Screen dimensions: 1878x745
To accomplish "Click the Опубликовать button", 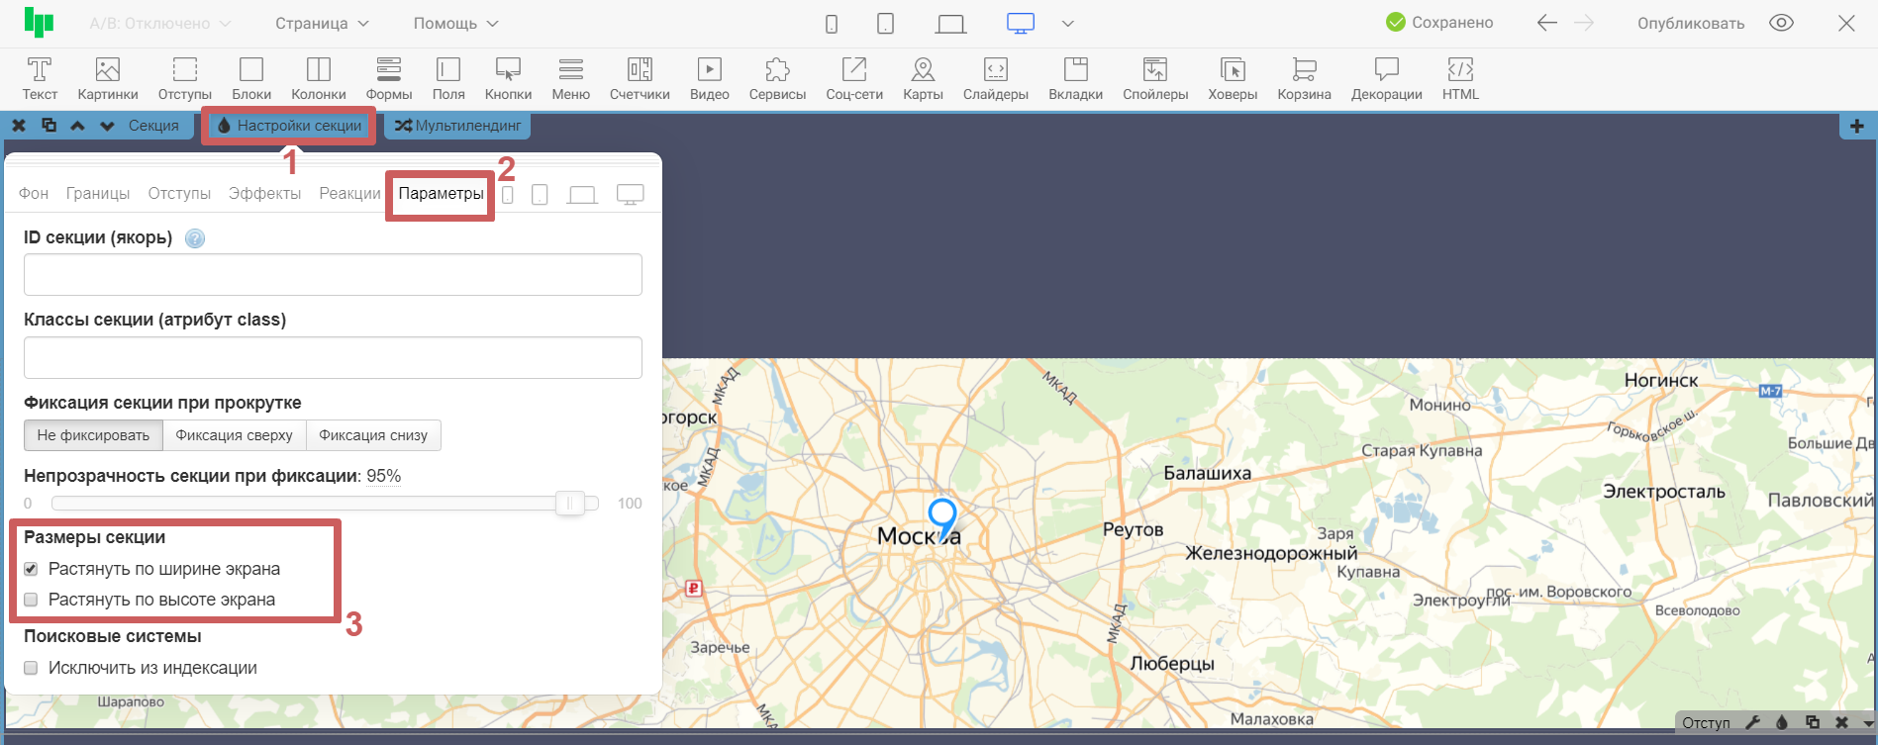I will 1690,23.
